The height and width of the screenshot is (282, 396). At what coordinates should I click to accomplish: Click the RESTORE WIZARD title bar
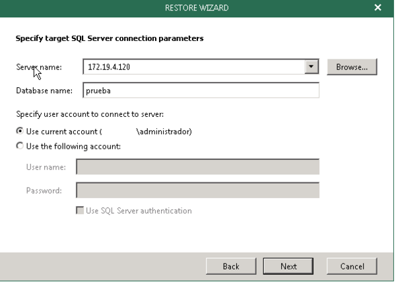[x=197, y=7]
